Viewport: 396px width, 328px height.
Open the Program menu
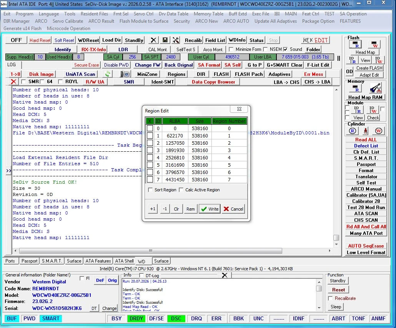tap(24, 14)
